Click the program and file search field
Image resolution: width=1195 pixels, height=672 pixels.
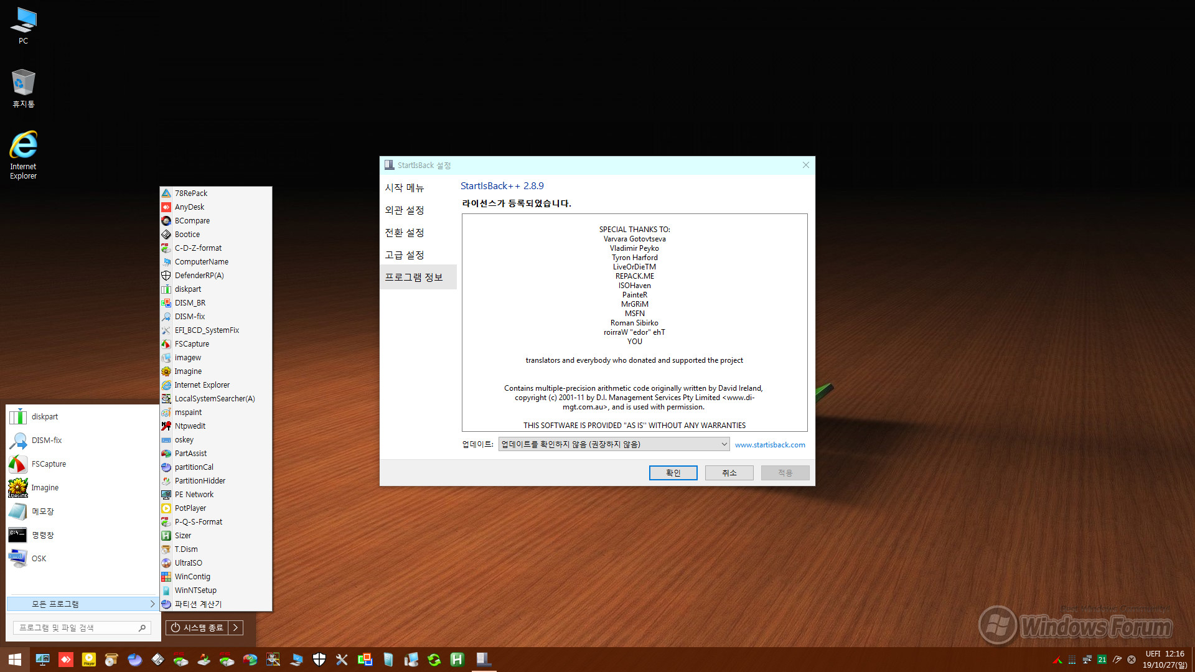click(x=82, y=628)
